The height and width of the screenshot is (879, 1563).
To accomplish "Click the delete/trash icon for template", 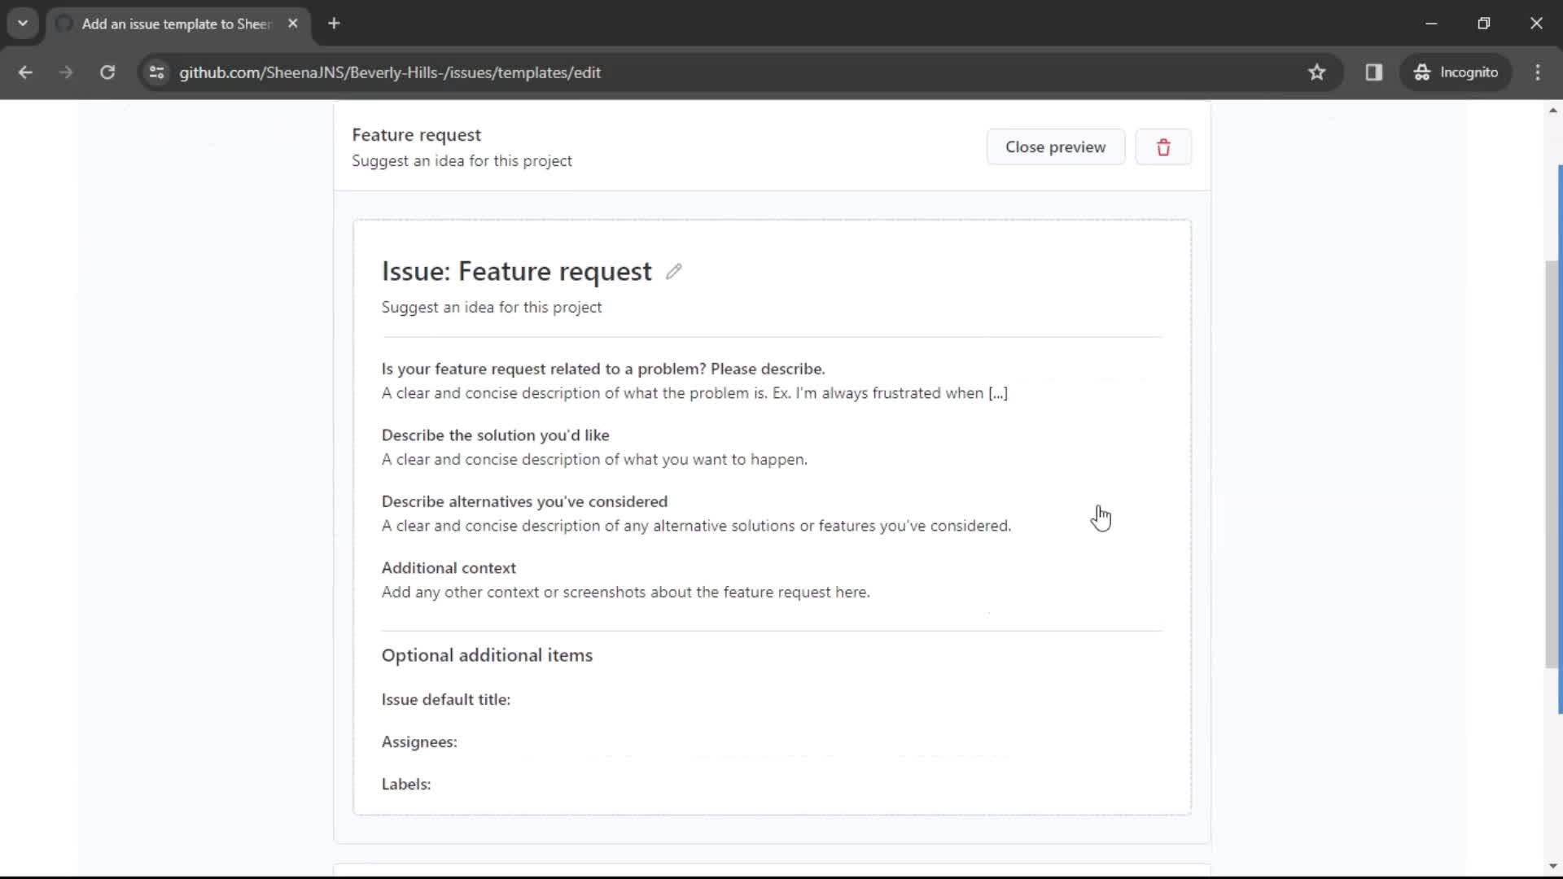I will pyautogui.click(x=1162, y=147).
